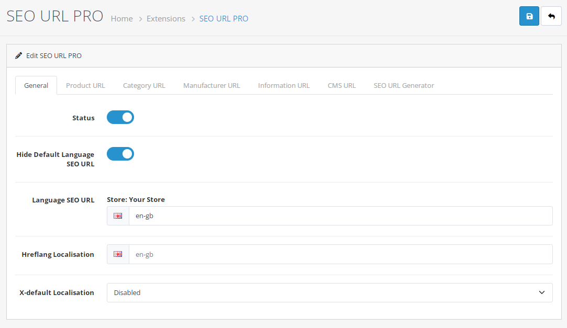Click the pencil icon next to Edit SEO URL PRO
The height and width of the screenshot is (328, 567).
(18, 55)
